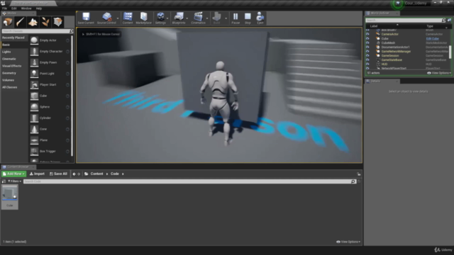The width and height of the screenshot is (454, 255).
Task: Click the World Outliner scrollbar
Action: point(450,52)
